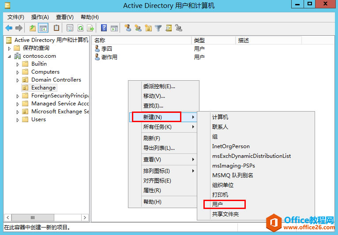The height and width of the screenshot is (235, 338).
Task: Click the contoso.com domain icon
Action: (18, 56)
